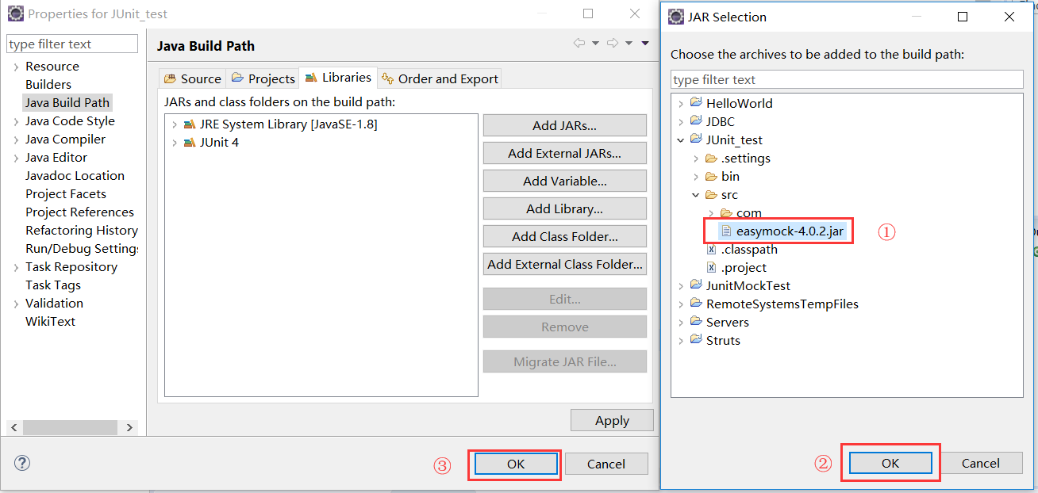Select Builders in sidebar

pyautogui.click(x=48, y=84)
